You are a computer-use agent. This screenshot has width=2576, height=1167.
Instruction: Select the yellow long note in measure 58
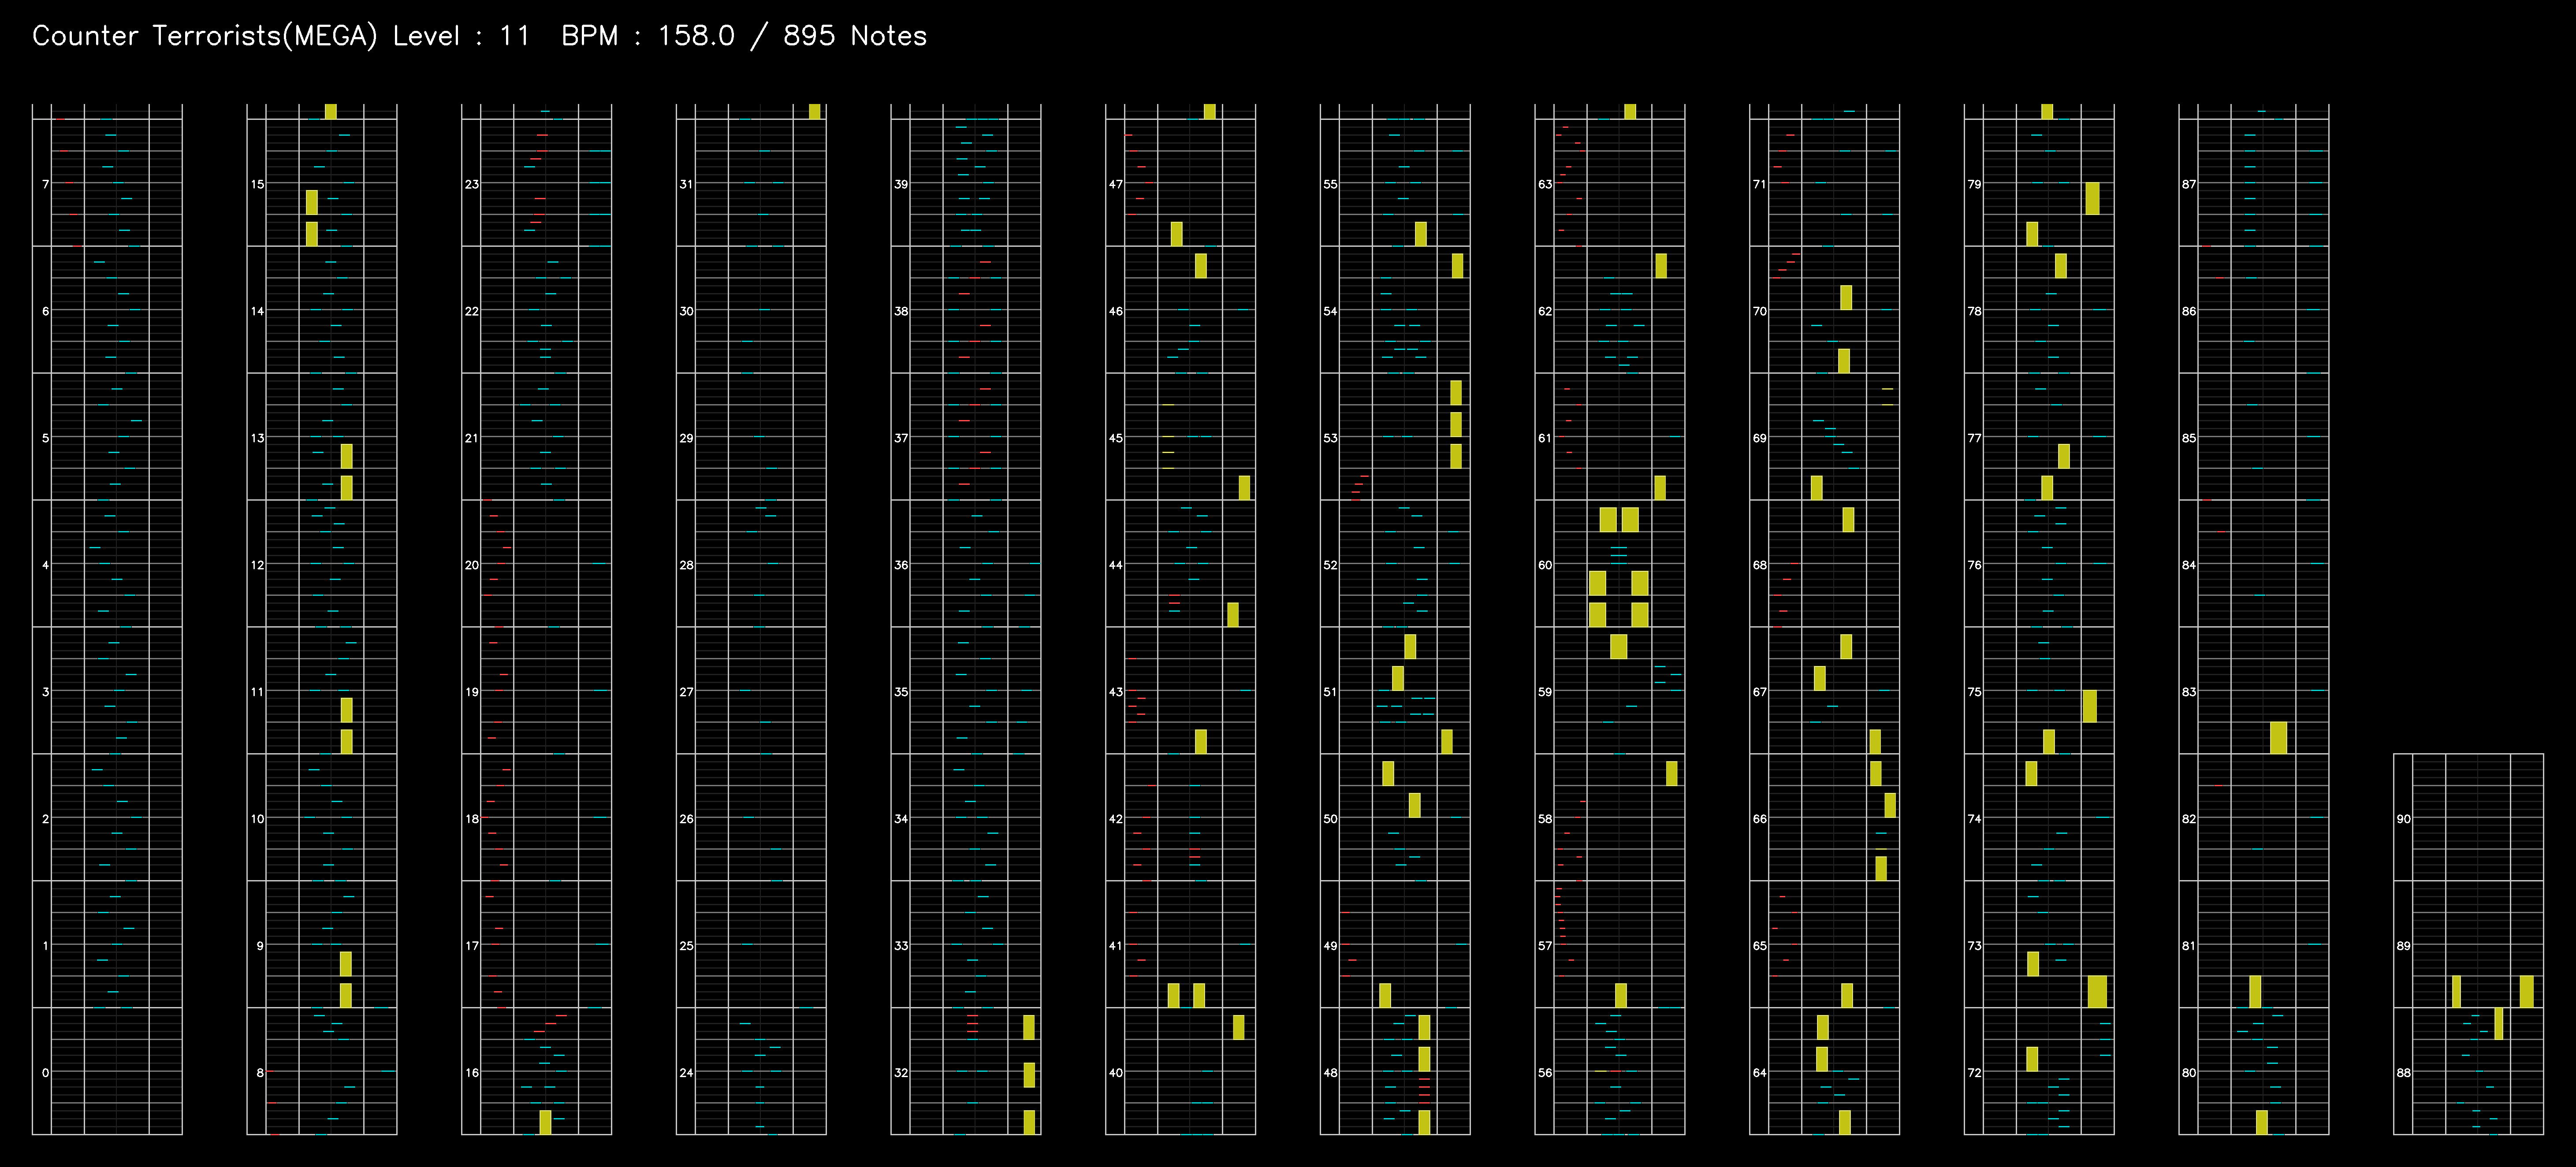[1672, 773]
